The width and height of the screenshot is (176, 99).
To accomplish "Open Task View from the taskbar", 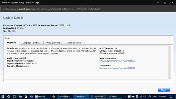I will [15, 97].
